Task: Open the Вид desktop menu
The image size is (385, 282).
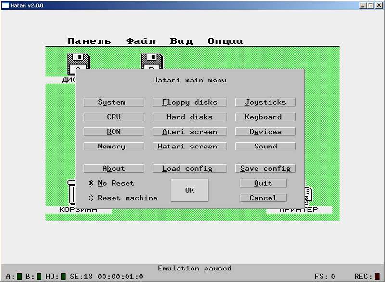Action: point(181,41)
